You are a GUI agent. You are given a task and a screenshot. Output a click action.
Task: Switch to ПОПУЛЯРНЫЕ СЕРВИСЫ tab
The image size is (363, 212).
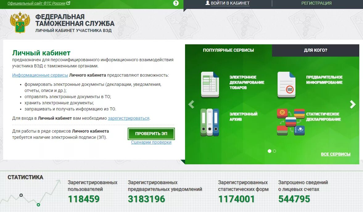(x=229, y=50)
